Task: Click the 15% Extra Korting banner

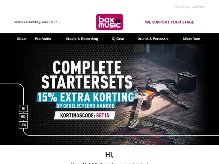Action: [x=86, y=97]
